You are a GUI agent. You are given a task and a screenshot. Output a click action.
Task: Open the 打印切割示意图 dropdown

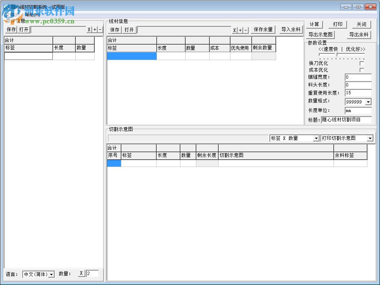click(370, 138)
